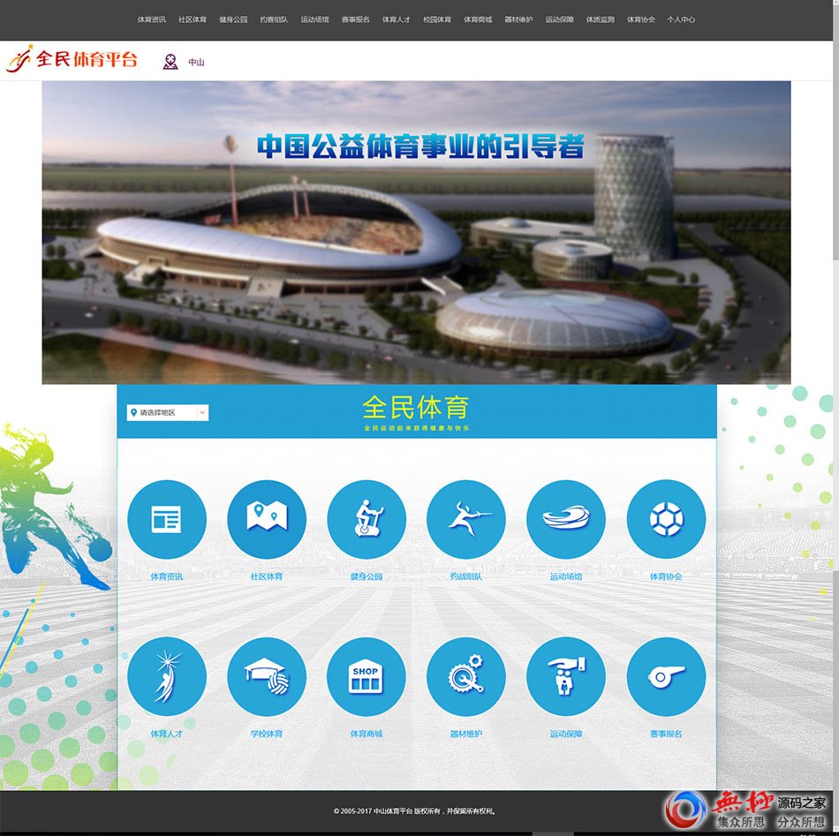839x836 pixels.
Task: Go to 校园体育 in the navigation bar
Action: click(x=437, y=19)
